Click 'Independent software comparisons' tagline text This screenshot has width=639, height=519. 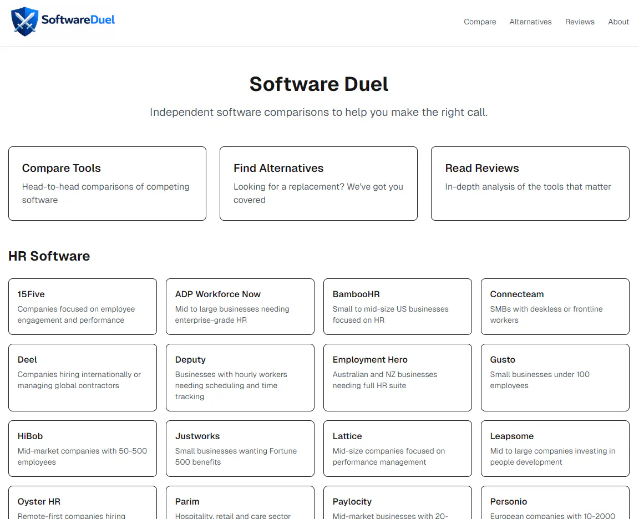pos(319,112)
